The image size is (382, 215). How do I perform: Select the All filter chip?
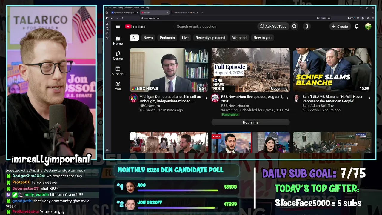click(x=134, y=38)
